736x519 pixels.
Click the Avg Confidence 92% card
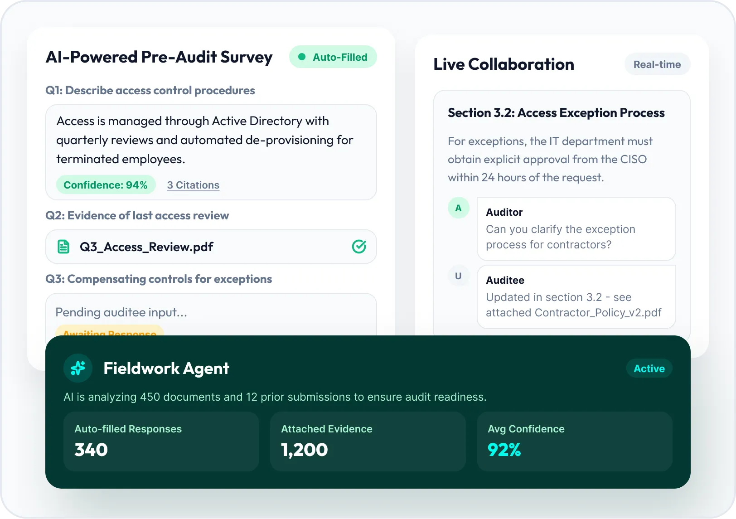[575, 441]
